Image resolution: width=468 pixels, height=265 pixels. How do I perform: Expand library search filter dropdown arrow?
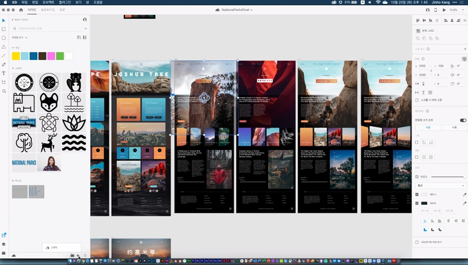(85, 29)
